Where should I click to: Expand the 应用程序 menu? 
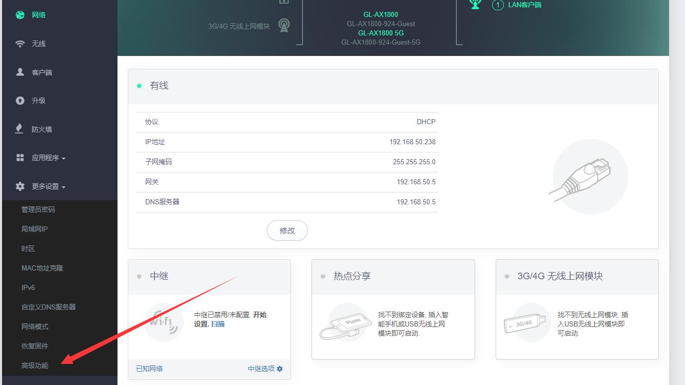pos(46,158)
